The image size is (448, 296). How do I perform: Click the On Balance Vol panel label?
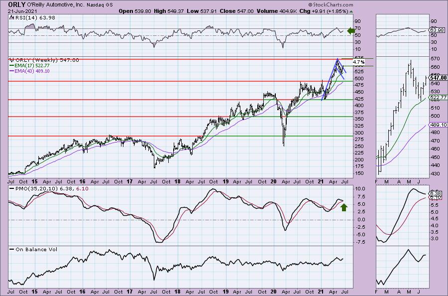[x=33, y=249]
